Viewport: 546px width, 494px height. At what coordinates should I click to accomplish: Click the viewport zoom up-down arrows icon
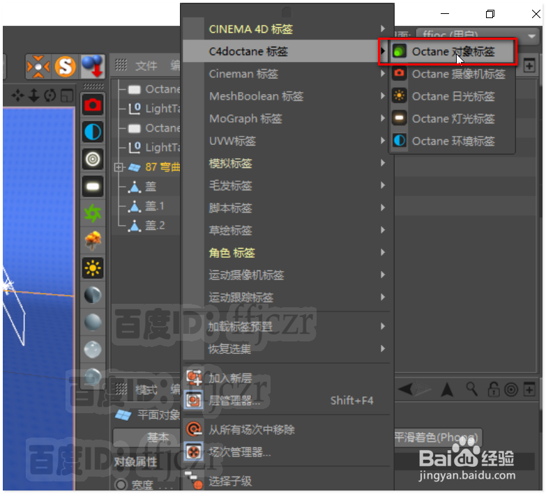33,95
